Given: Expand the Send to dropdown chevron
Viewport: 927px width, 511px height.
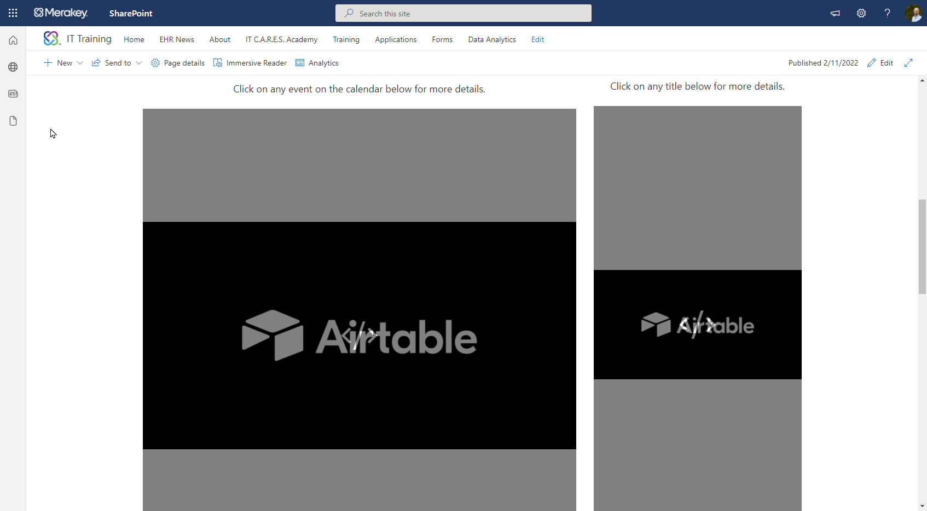Looking at the screenshot, I should (139, 63).
